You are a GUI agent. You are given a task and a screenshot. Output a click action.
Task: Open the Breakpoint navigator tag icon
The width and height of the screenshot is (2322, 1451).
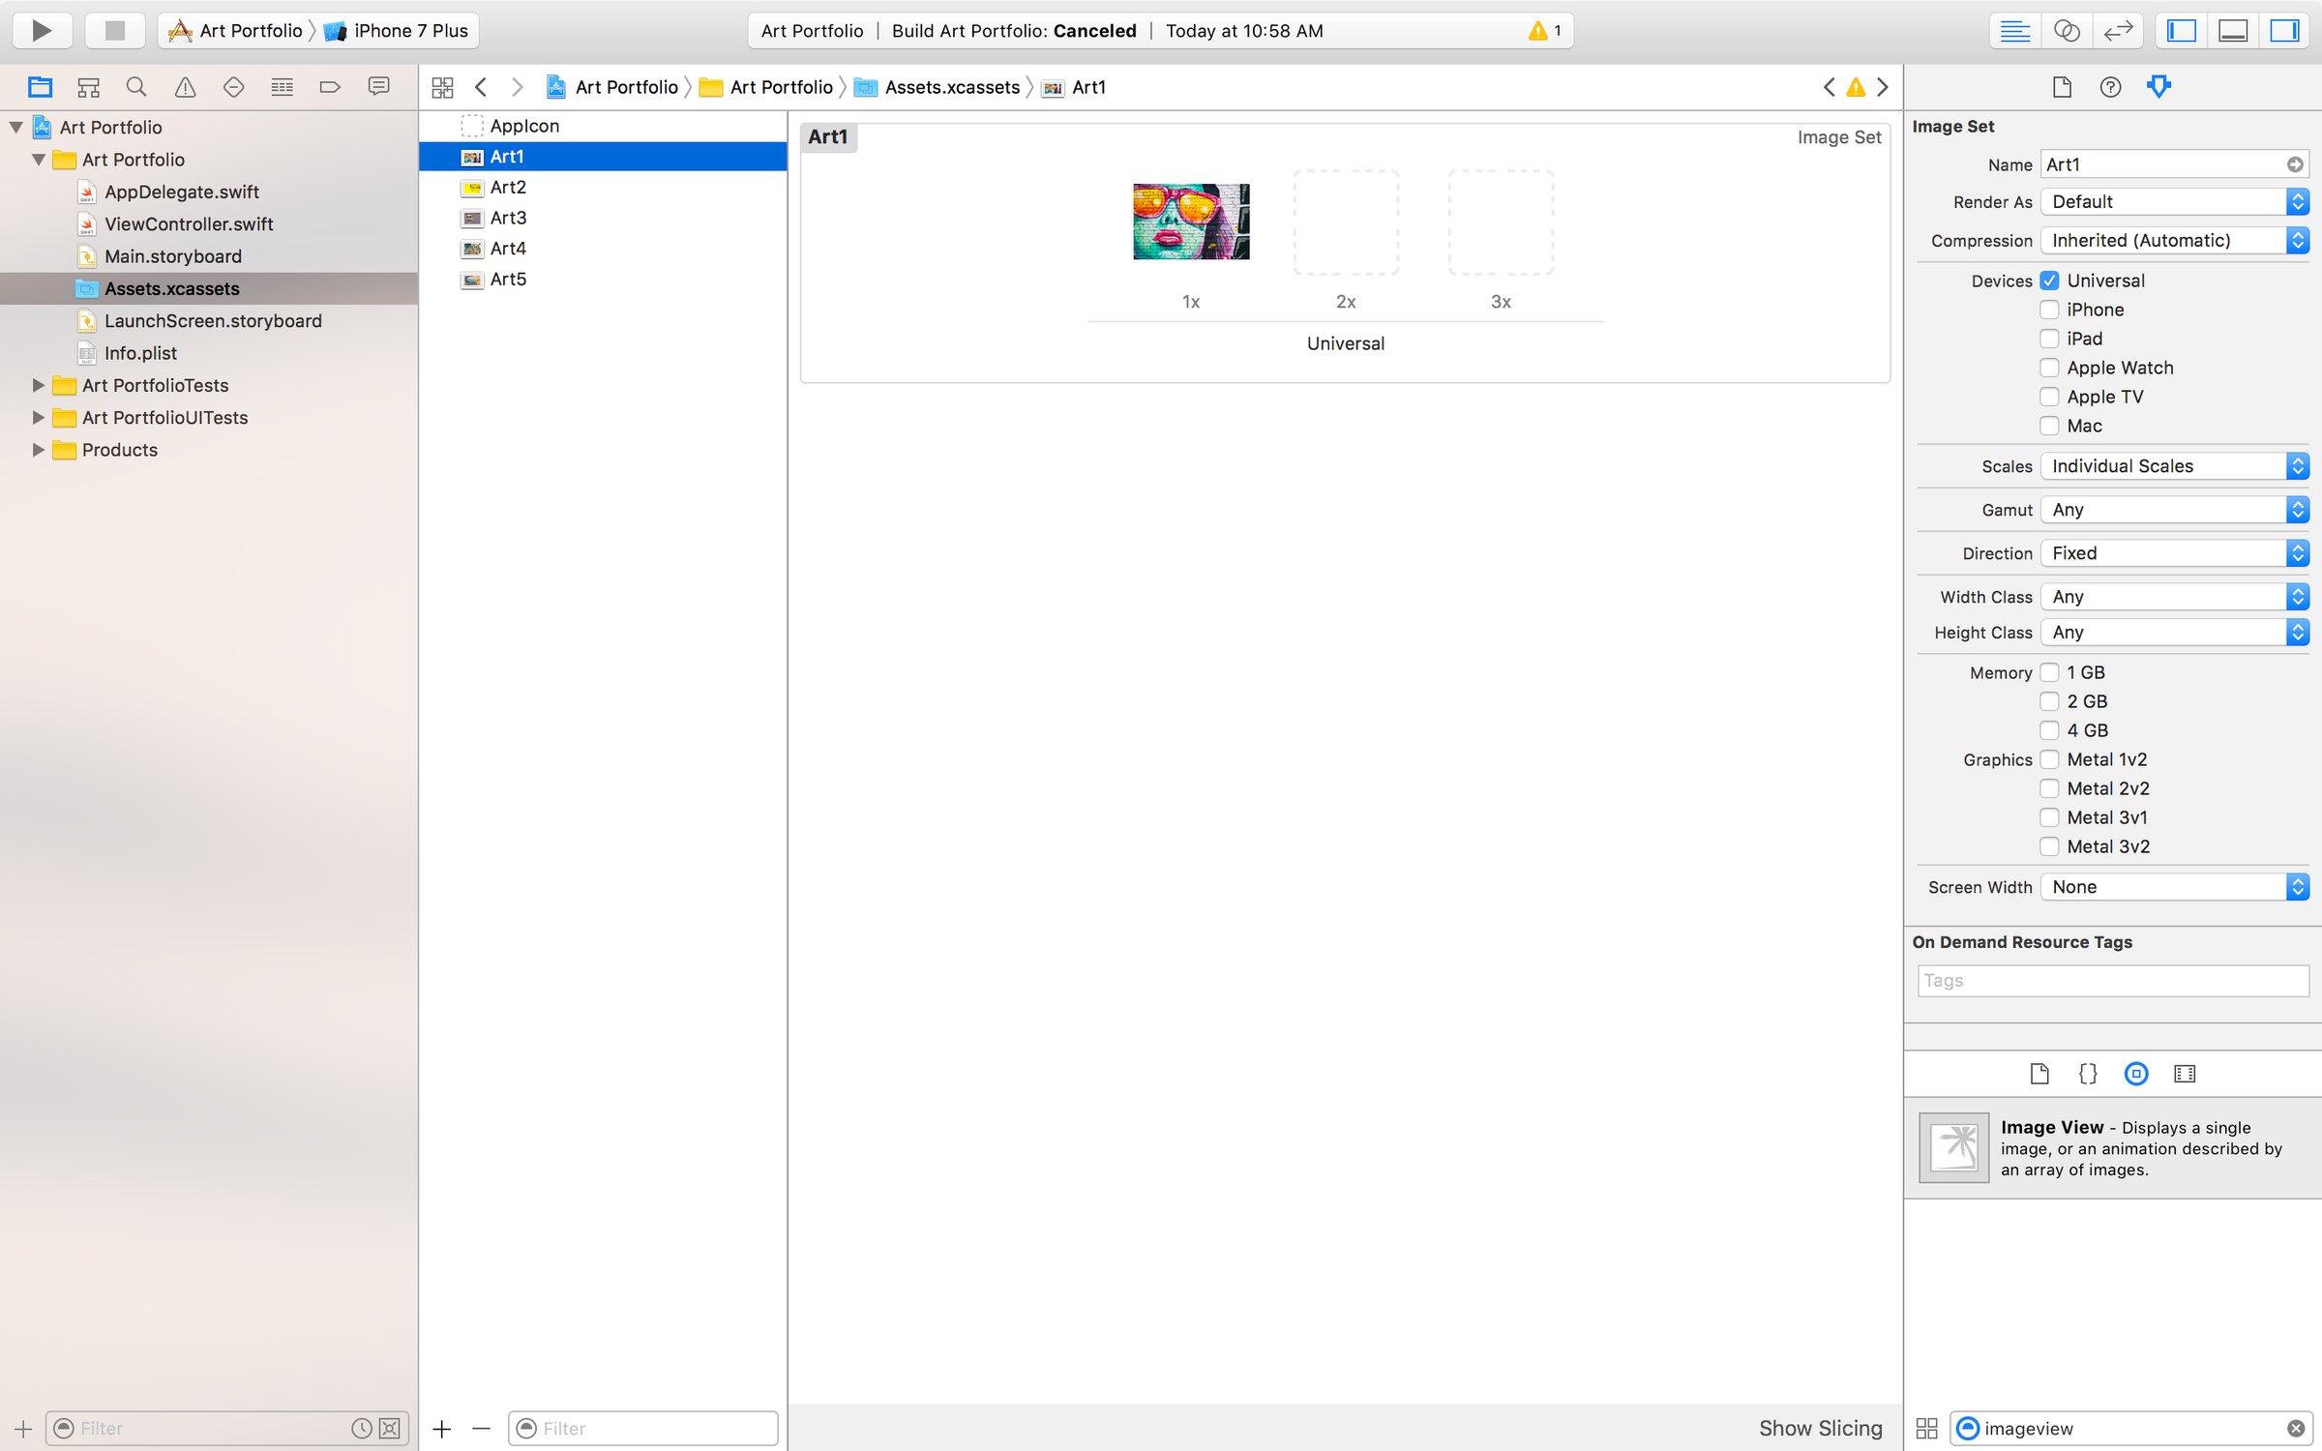point(330,86)
